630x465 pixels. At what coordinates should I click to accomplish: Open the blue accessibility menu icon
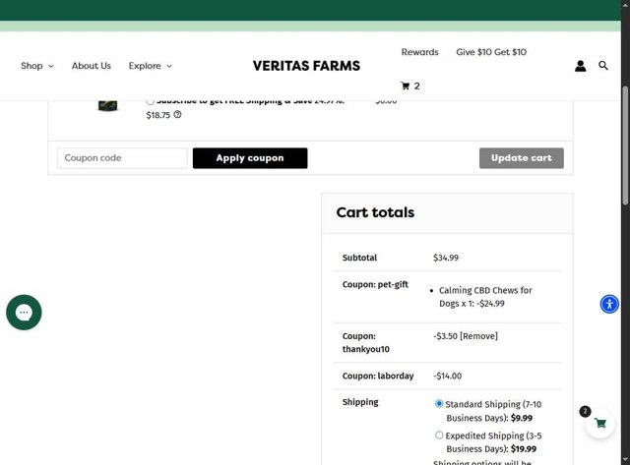coord(609,304)
